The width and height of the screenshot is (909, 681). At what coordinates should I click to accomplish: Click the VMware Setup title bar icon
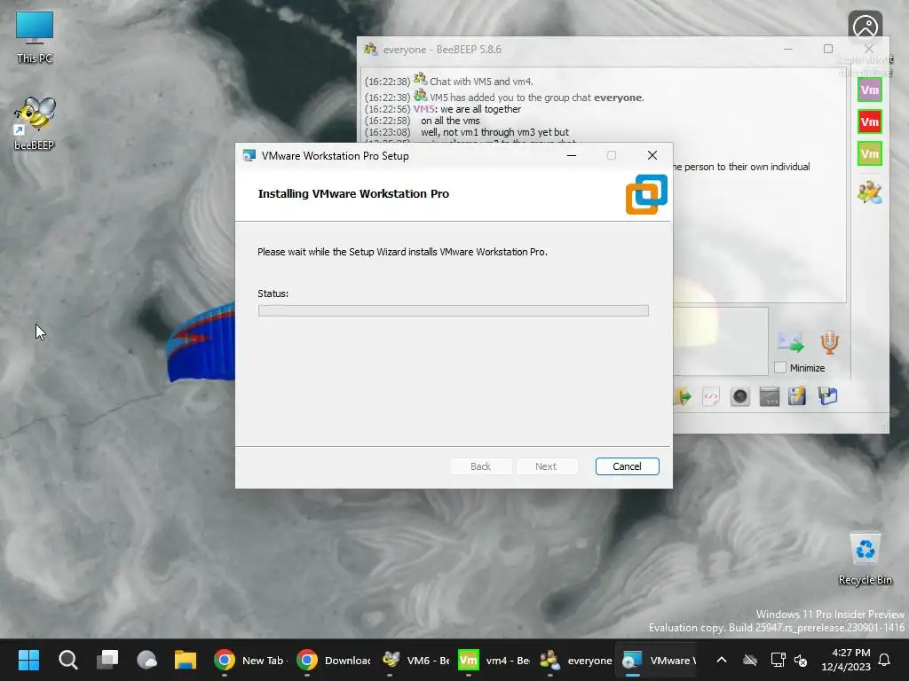click(x=249, y=156)
